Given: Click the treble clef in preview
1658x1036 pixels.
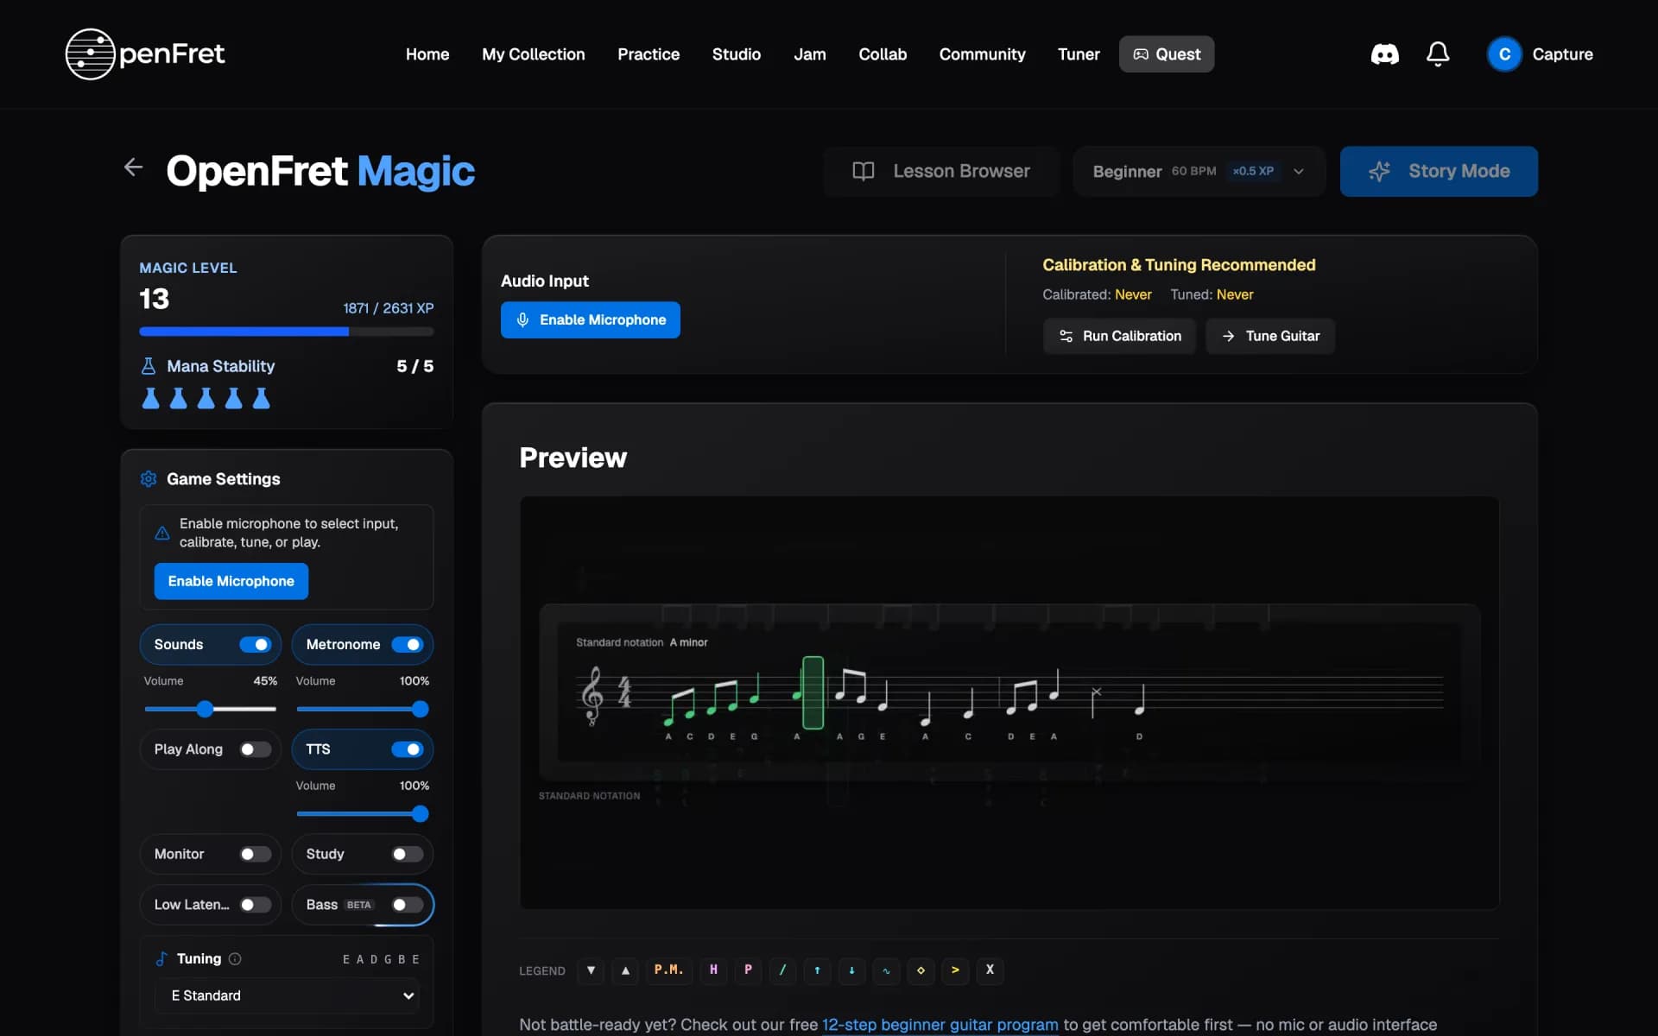Looking at the screenshot, I should pos(592,694).
